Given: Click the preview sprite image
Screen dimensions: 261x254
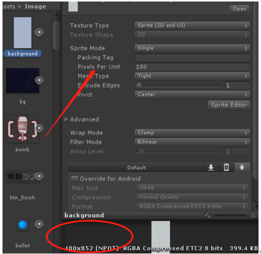Looking at the screenshot, I should (160, 237).
